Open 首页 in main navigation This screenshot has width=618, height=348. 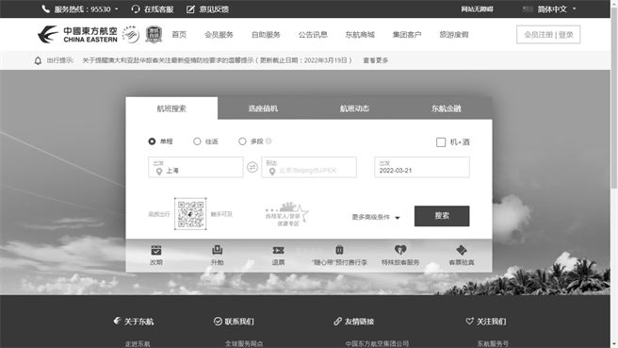point(179,35)
